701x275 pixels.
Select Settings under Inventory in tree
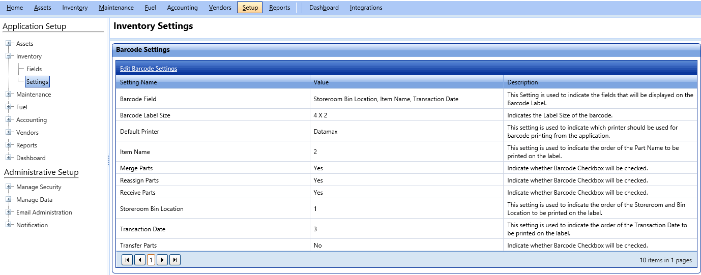click(37, 82)
